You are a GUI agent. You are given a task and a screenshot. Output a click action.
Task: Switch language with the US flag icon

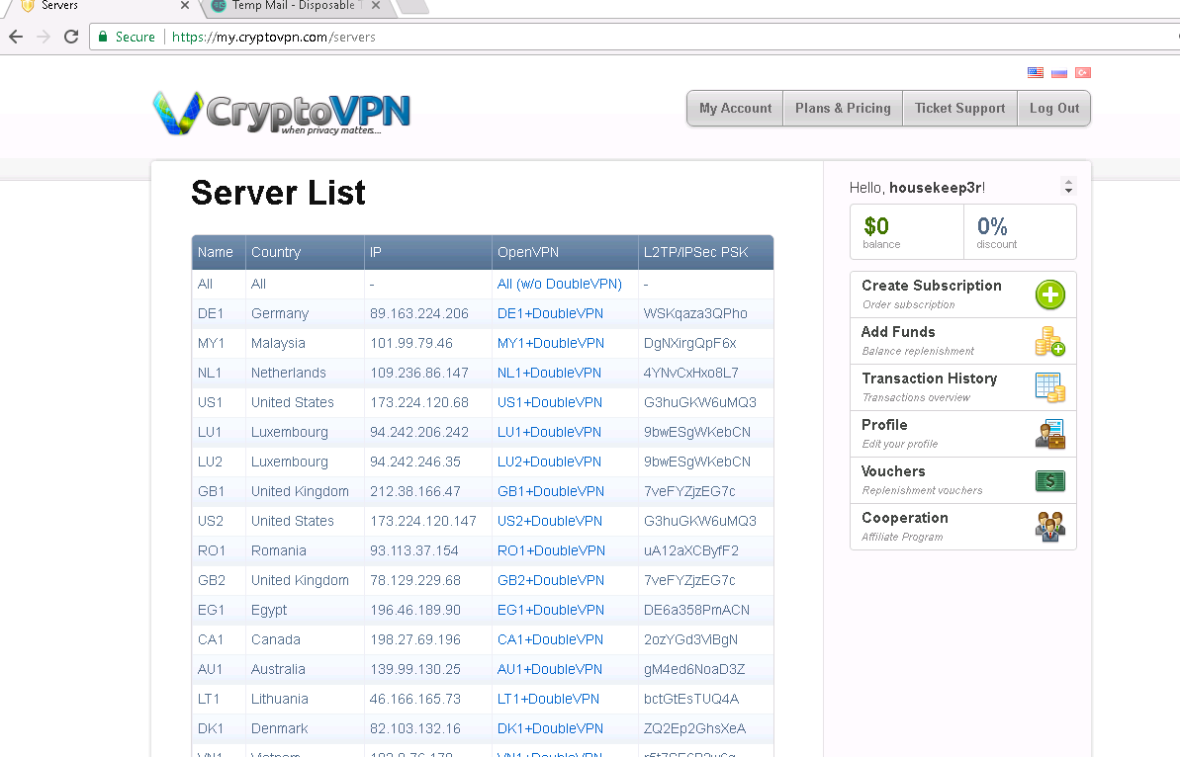point(1036,72)
